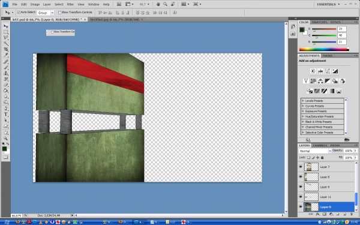Switch to the Masks tab
360x225 pixels.
click(x=327, y=56)
